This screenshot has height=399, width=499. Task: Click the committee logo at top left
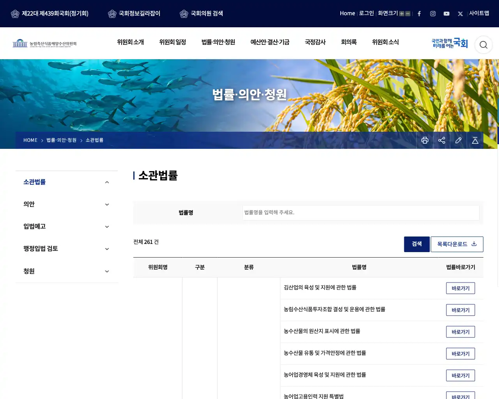(x=44, y=43)
